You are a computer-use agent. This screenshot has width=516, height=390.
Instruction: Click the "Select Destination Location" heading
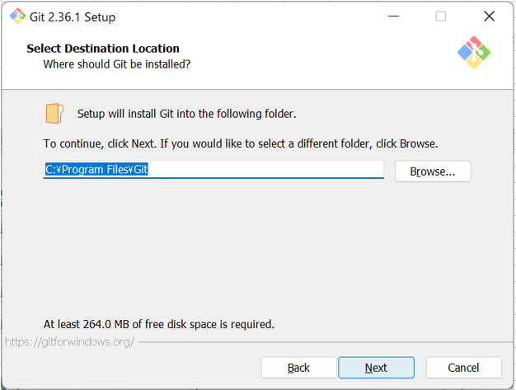pyautogui.click(x=103, y=49)
